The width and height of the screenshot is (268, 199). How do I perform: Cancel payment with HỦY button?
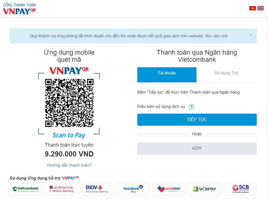[x=197, y=148]
